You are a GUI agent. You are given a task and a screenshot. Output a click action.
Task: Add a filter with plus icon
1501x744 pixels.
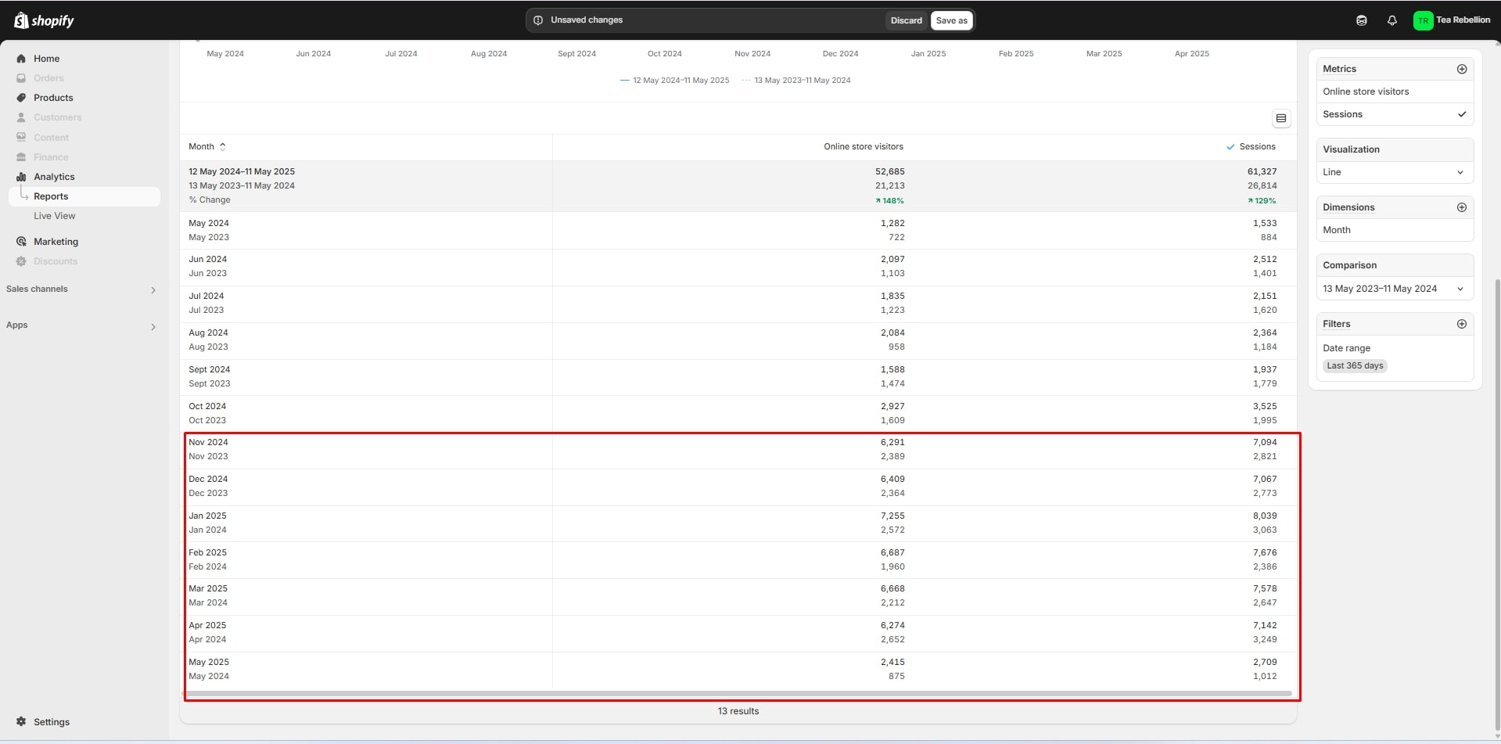point(1461,324)
